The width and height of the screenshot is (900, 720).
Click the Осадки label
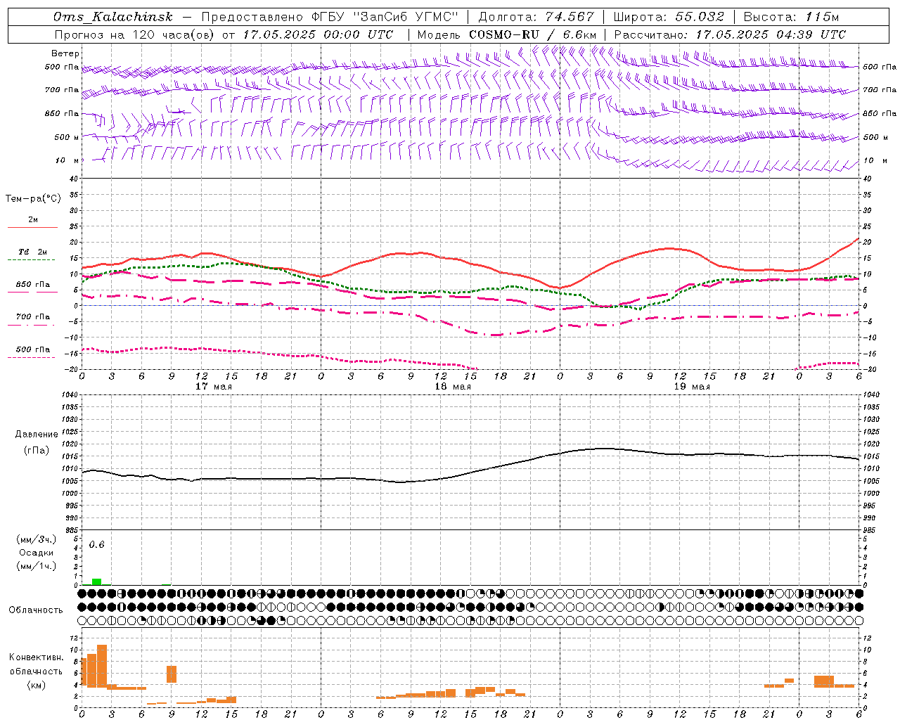point(37,553)
